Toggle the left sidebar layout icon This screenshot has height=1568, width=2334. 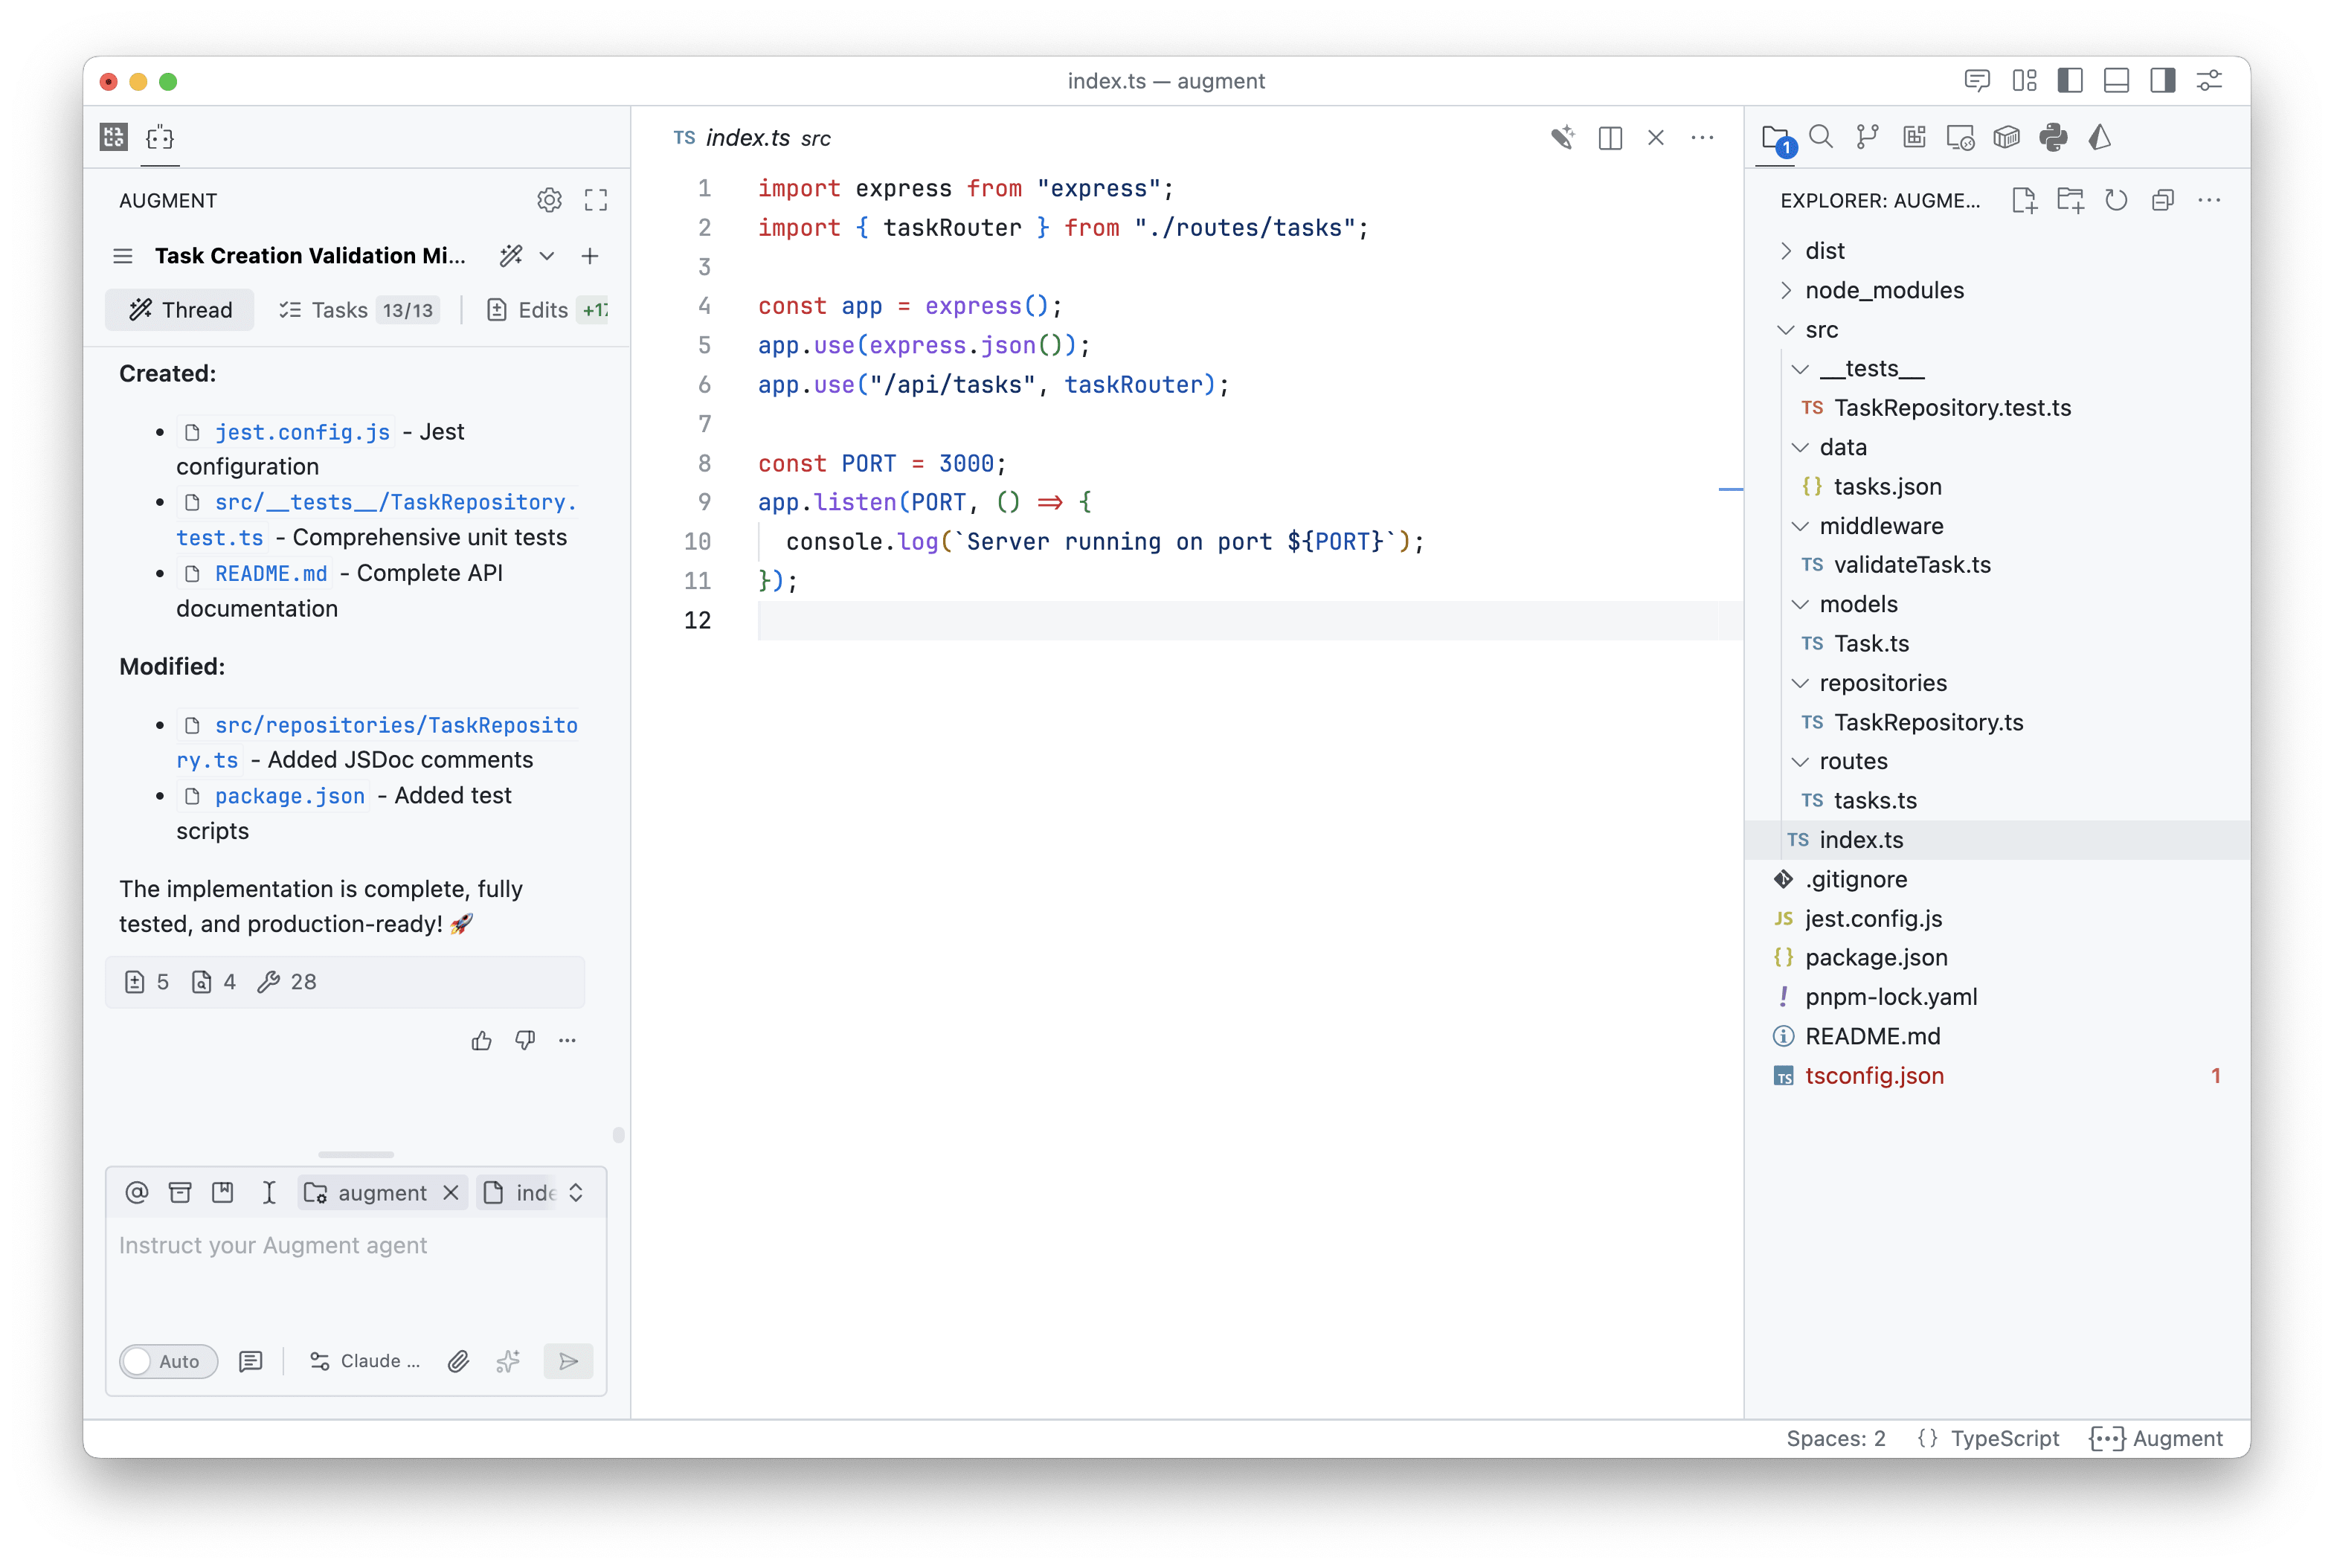click(x=2070, y=81)
